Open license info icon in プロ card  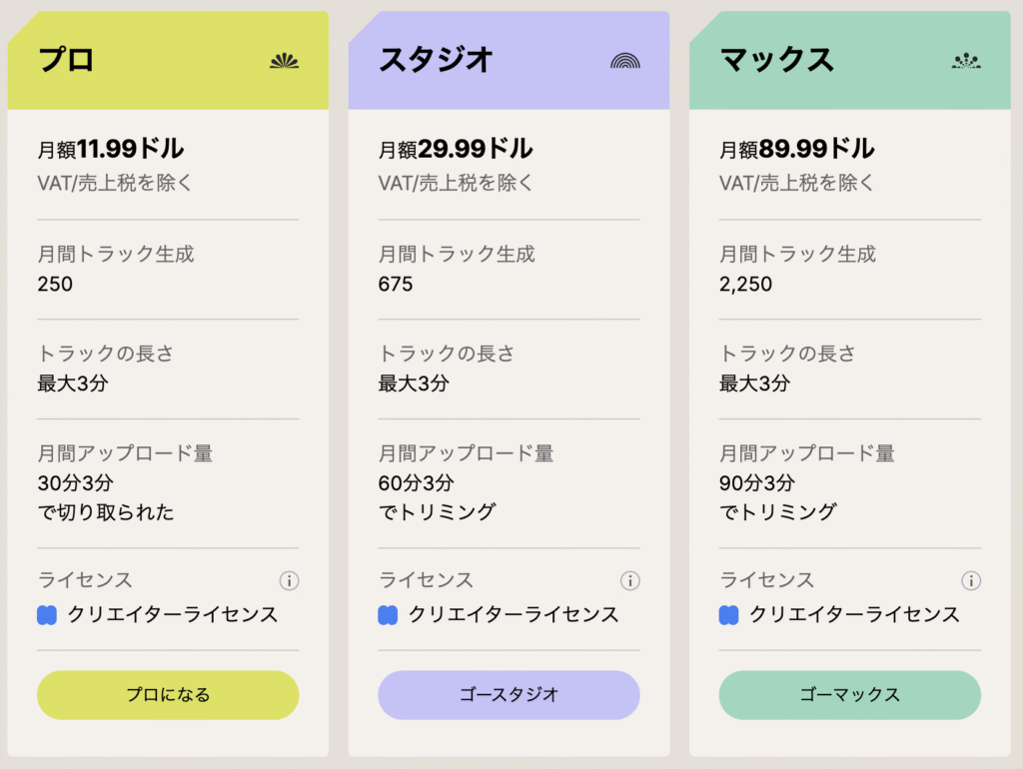(x=289, y=580)
